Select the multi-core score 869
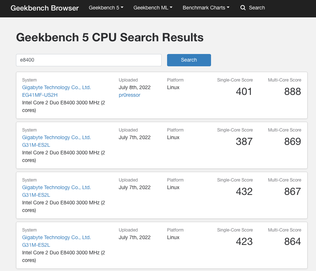This screenshot has width=316, height=271. 292,142
